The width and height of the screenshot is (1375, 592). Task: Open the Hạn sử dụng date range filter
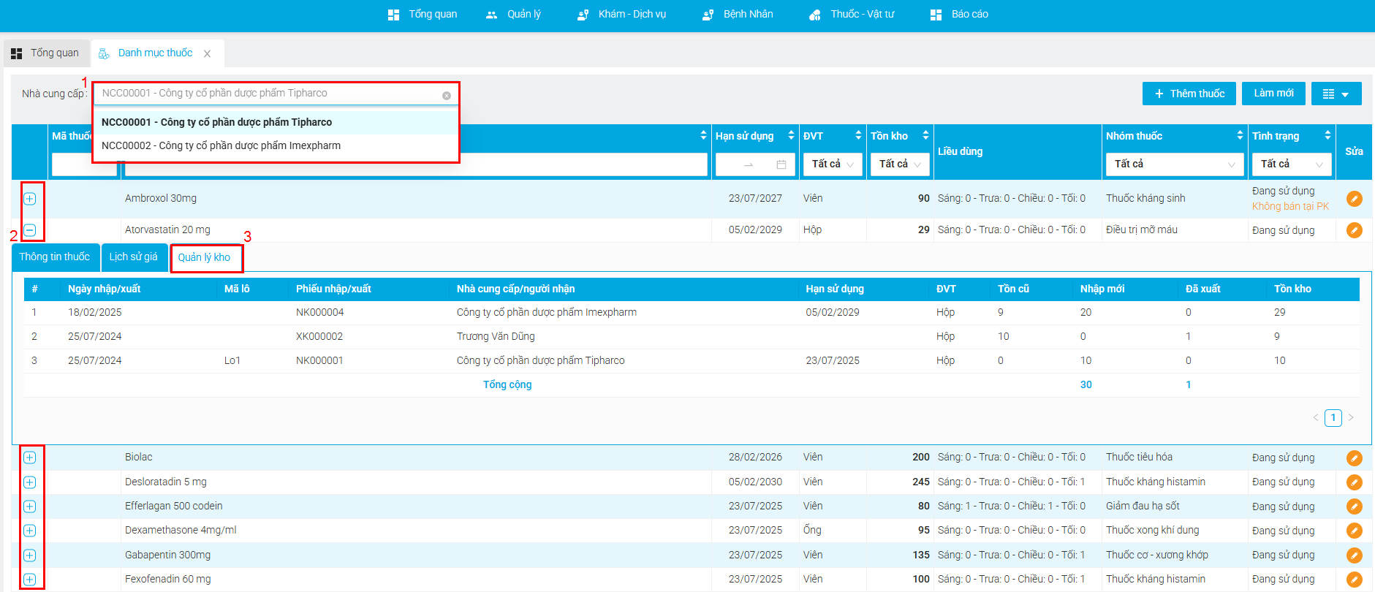click(755, 164)
